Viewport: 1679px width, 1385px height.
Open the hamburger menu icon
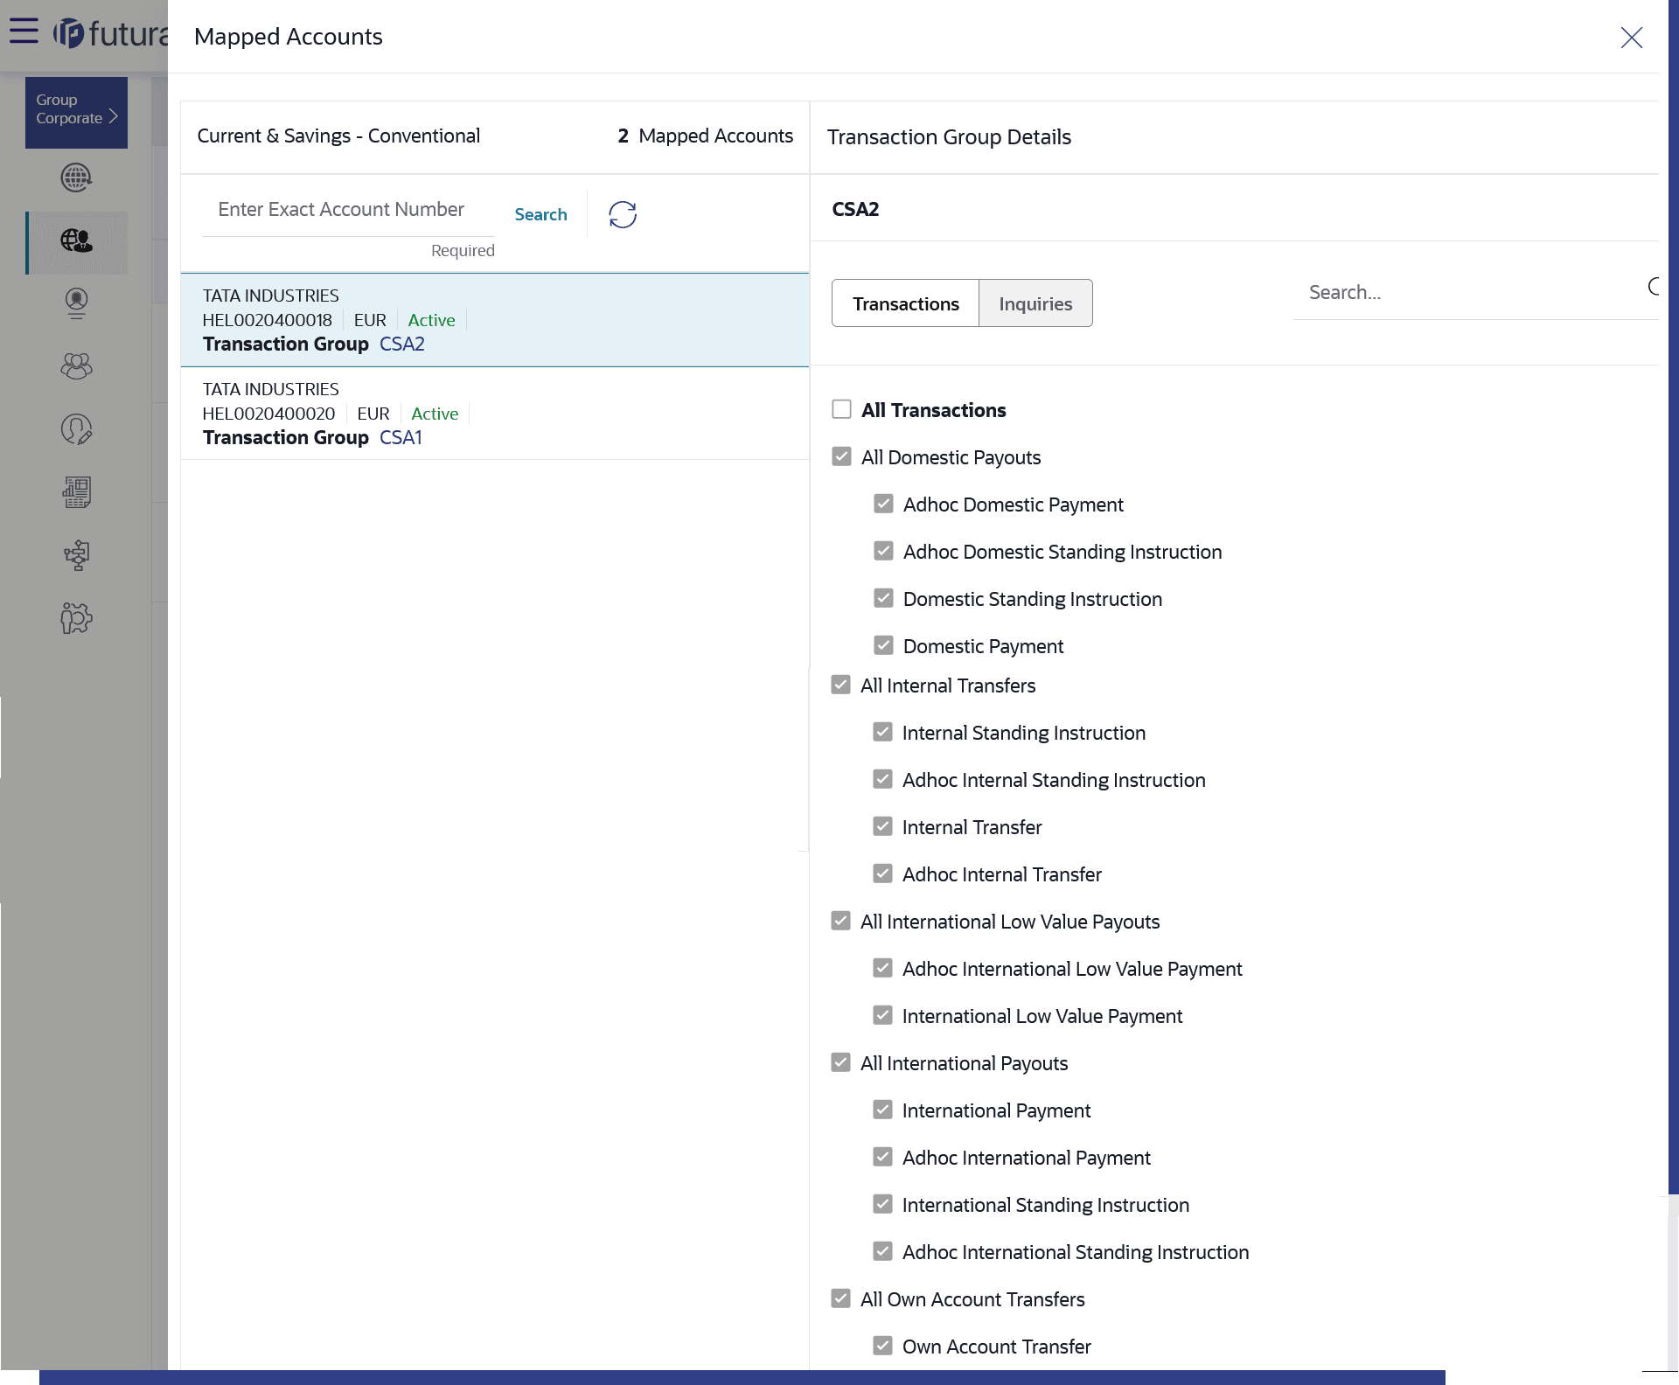click(24, 31)
